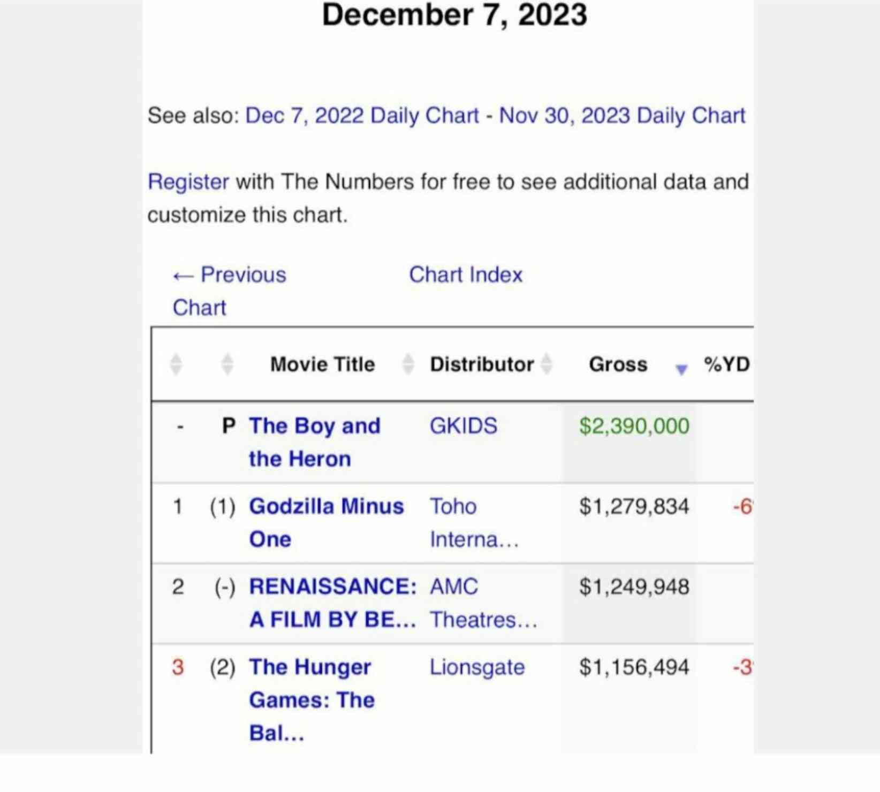The image size is (880, 792).
Task: Sort by Distributor using arrows icon
Action: pyautogui.click(x=547, y=364)
